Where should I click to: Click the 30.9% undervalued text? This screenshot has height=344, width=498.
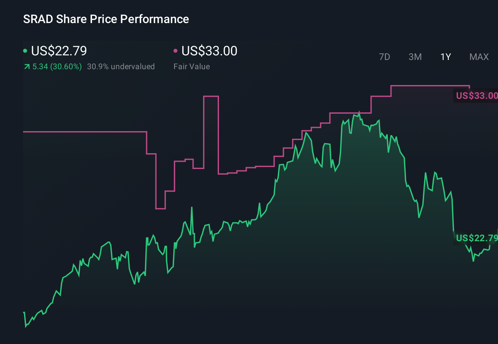[x=121, y=66]
